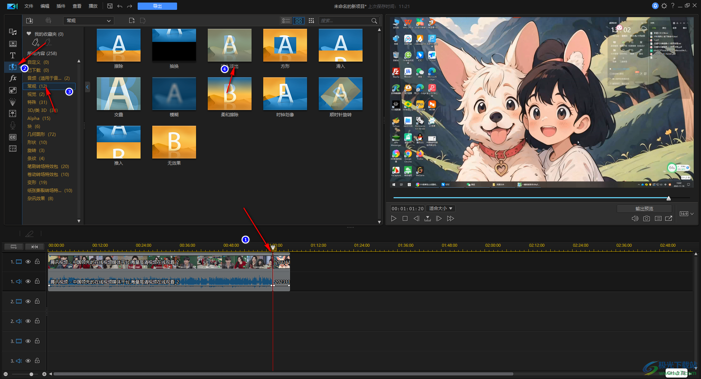This screenshot has height=379, width=701.
Task: Select the 我的收藏夹 (0) category
Action: 45,34
